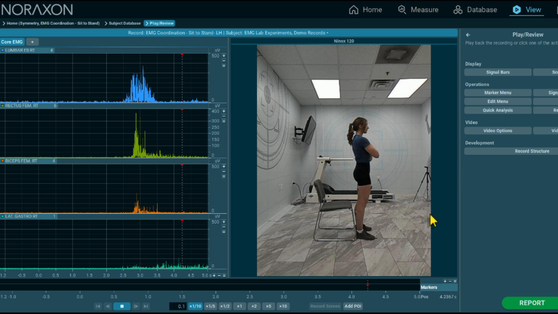
Task: Zoom in the Markers timeline
Action: tap(445, 281)
